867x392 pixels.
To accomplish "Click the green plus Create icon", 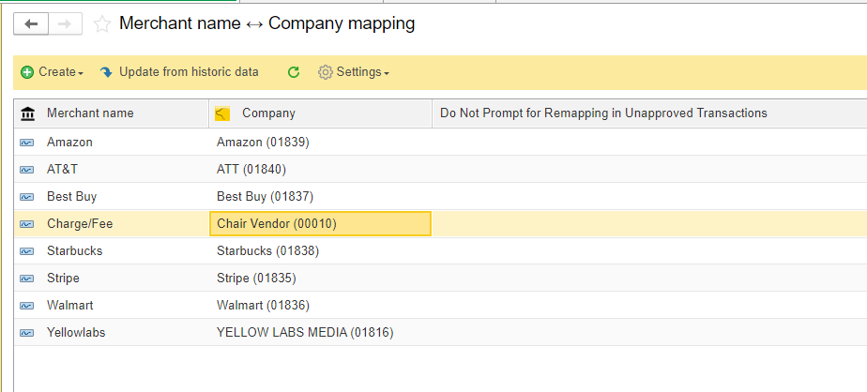I will 27,72.
